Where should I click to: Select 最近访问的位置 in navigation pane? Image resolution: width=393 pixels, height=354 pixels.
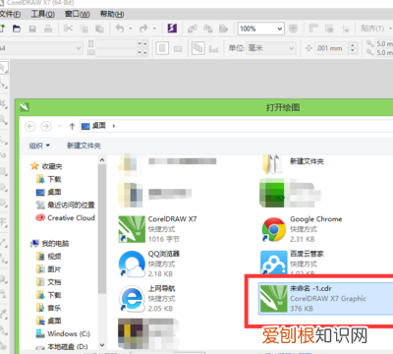65,206
